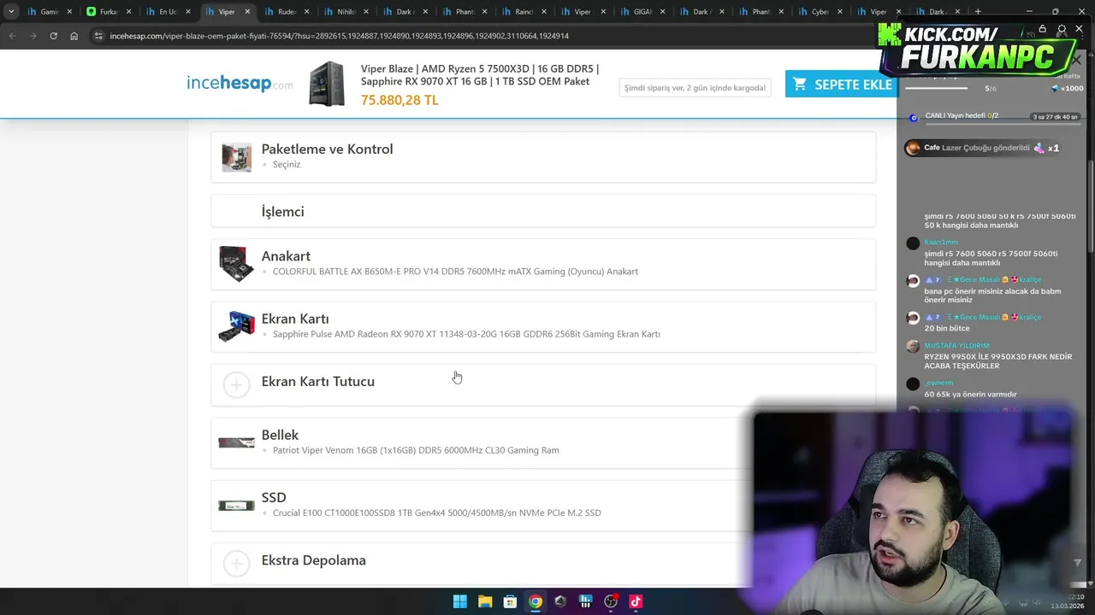
Task: Open OBS Studio from the taskbar
Action: [x=611, y=601]
